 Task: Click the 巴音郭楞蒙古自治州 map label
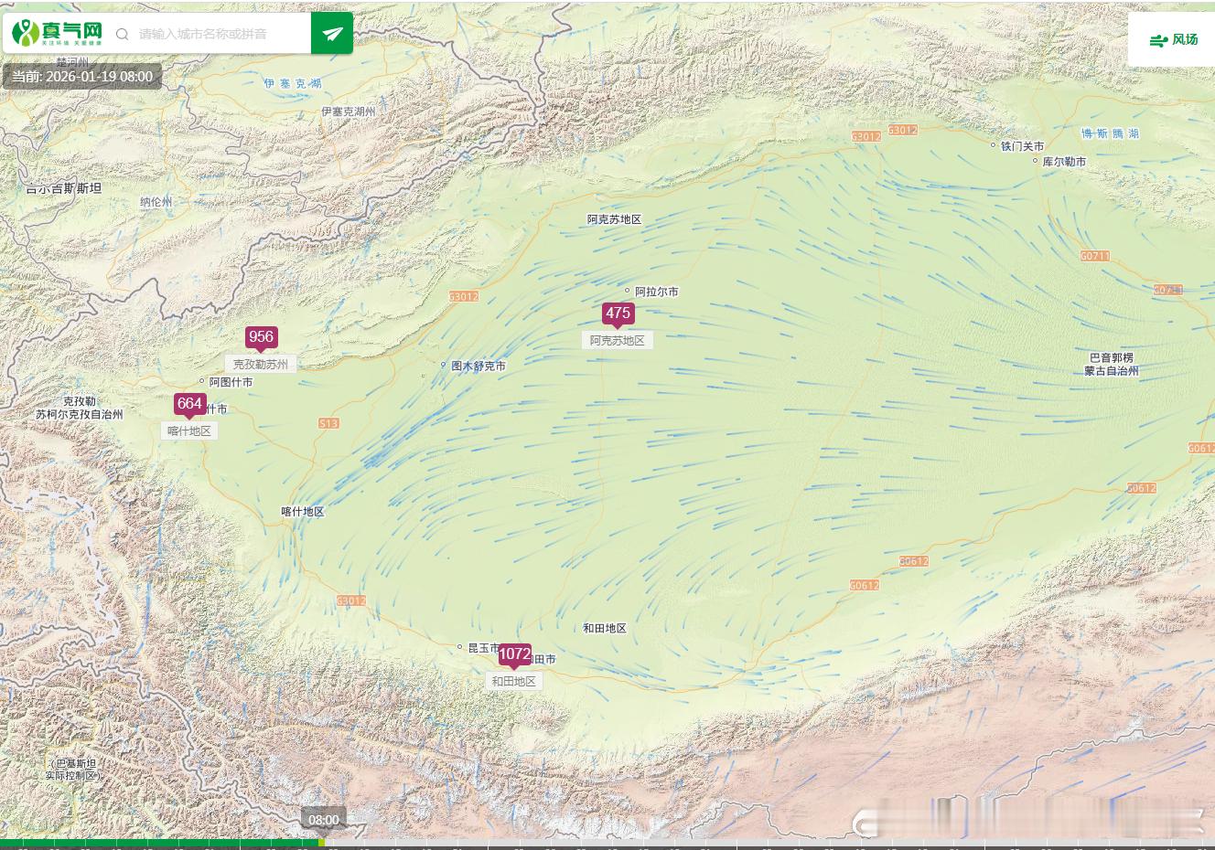point(1112,364)
